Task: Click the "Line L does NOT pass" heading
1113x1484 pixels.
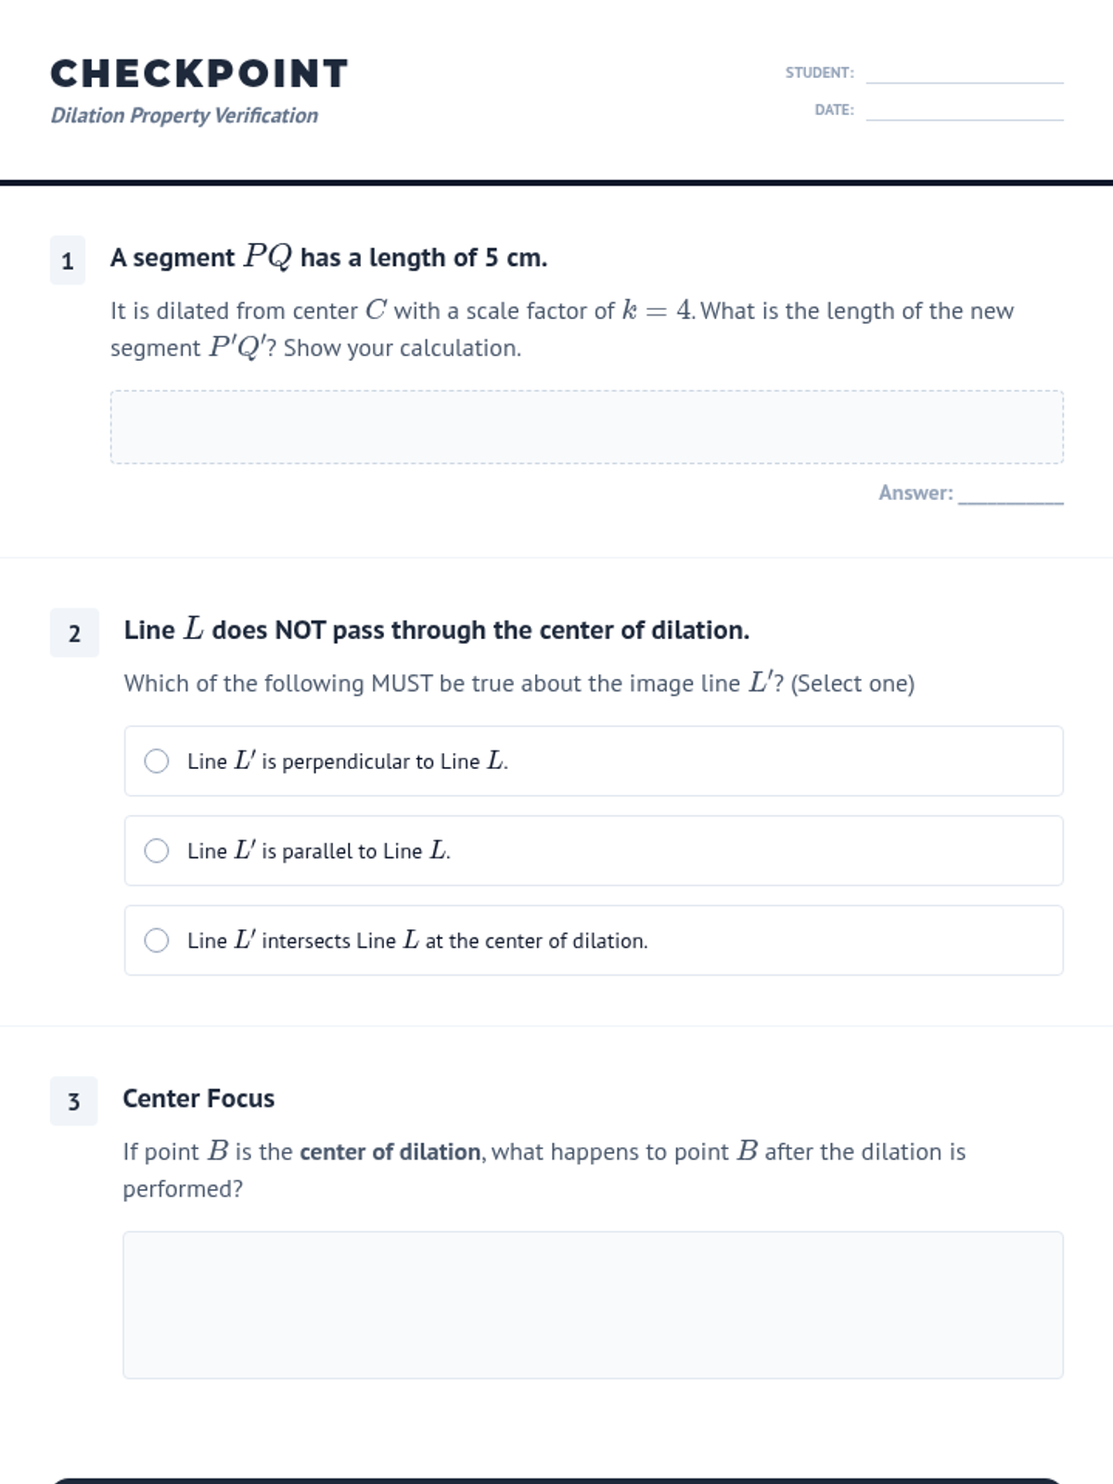Action: coord(436,630)
